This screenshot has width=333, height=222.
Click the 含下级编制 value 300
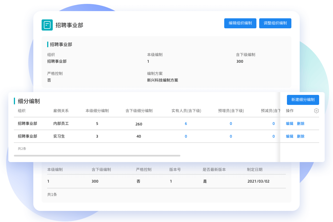coord(239,61)
